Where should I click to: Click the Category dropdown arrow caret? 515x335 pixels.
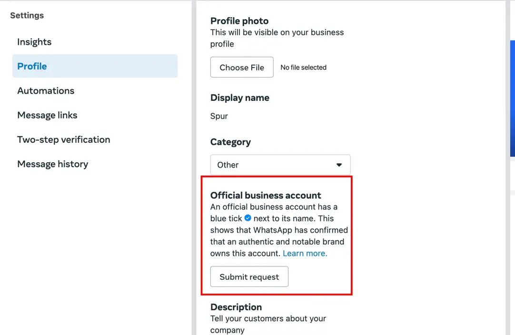339,165
